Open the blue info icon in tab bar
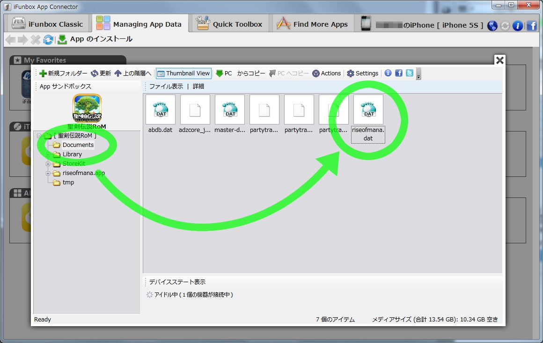Image resolution: width=543 pixels, height=343 pixels. (517, 25)
